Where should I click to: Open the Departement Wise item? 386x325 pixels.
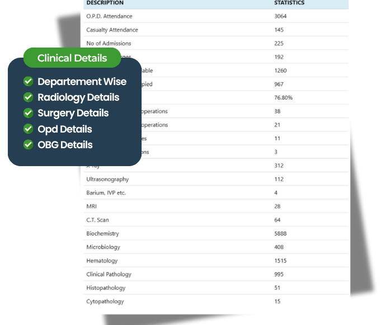(82, 82)
